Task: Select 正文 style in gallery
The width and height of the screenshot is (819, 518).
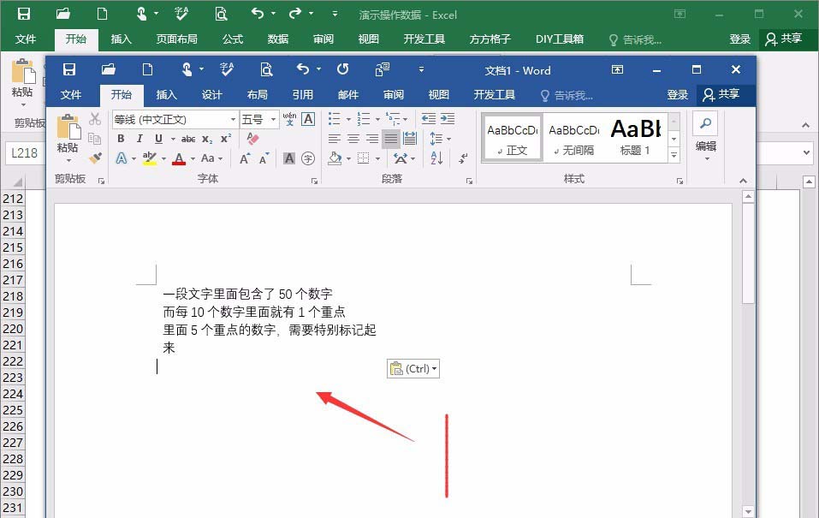Action: pos(513,139)
